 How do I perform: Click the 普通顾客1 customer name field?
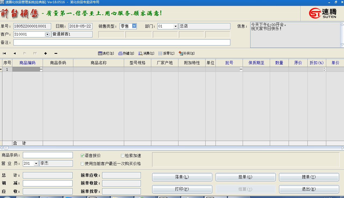(x=72, y=34)
